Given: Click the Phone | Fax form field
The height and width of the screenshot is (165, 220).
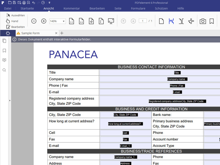Looking at the screenshot, I should tap(160, 86).
